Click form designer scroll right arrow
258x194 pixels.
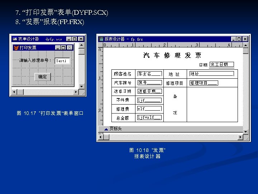76,92
